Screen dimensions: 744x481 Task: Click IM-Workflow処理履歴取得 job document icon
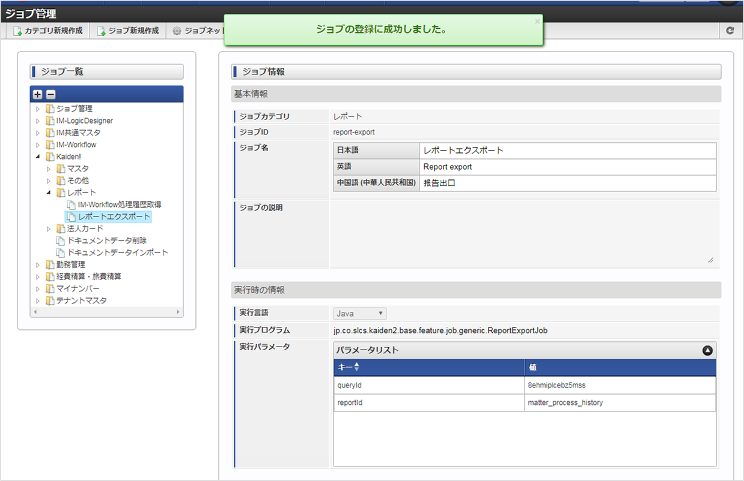72,205
